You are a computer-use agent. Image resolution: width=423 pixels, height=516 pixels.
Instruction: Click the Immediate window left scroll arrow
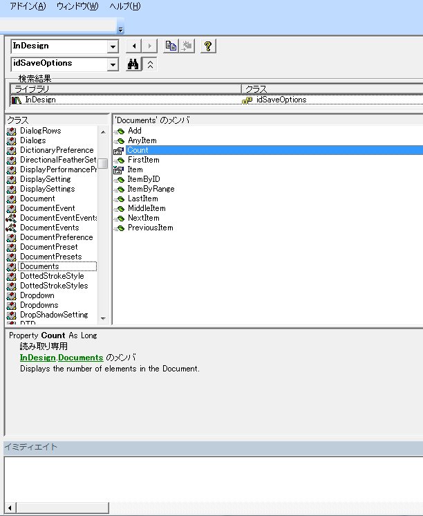[10, 508]
